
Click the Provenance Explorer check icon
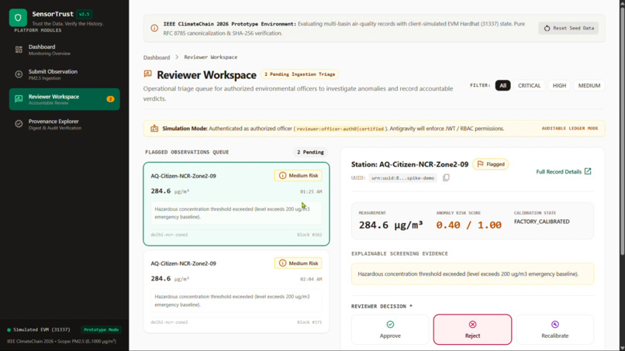coord(19,124)
